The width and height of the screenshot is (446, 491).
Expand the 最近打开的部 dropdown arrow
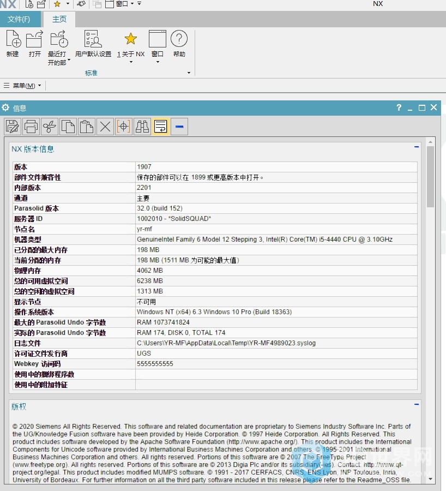click(69, 59)
